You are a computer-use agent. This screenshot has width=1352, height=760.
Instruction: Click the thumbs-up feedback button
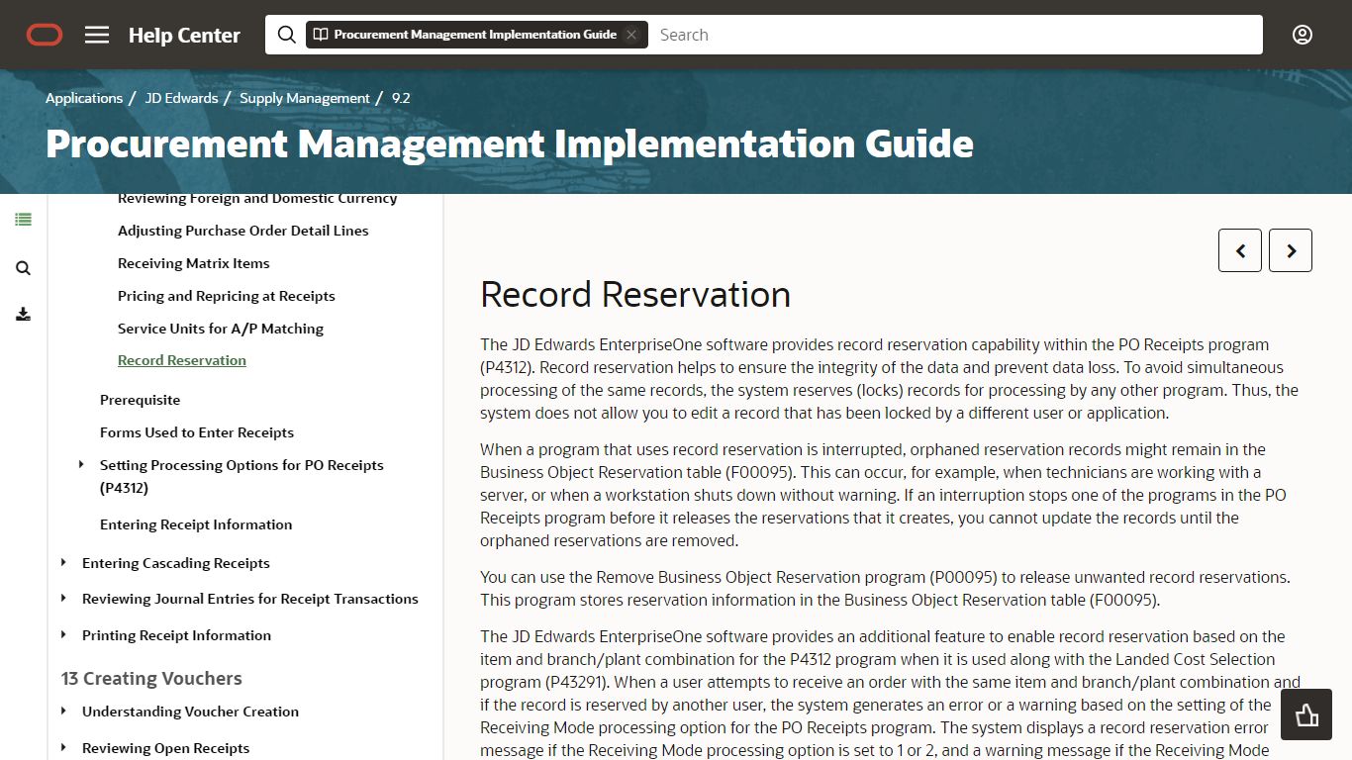[x=1306, y=714]
